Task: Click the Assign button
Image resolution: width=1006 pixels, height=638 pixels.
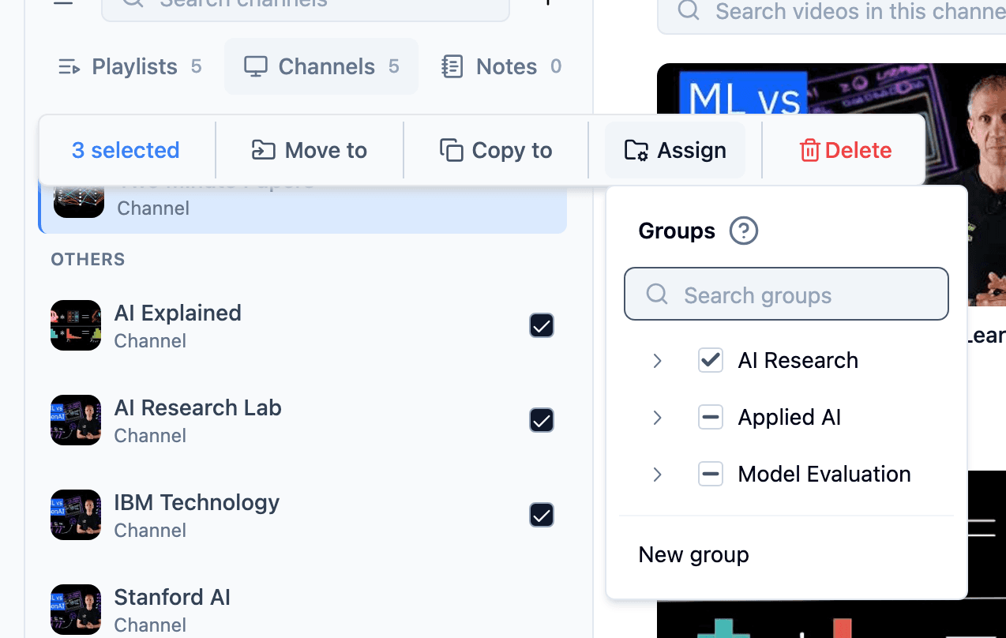Action: (675, 150)
